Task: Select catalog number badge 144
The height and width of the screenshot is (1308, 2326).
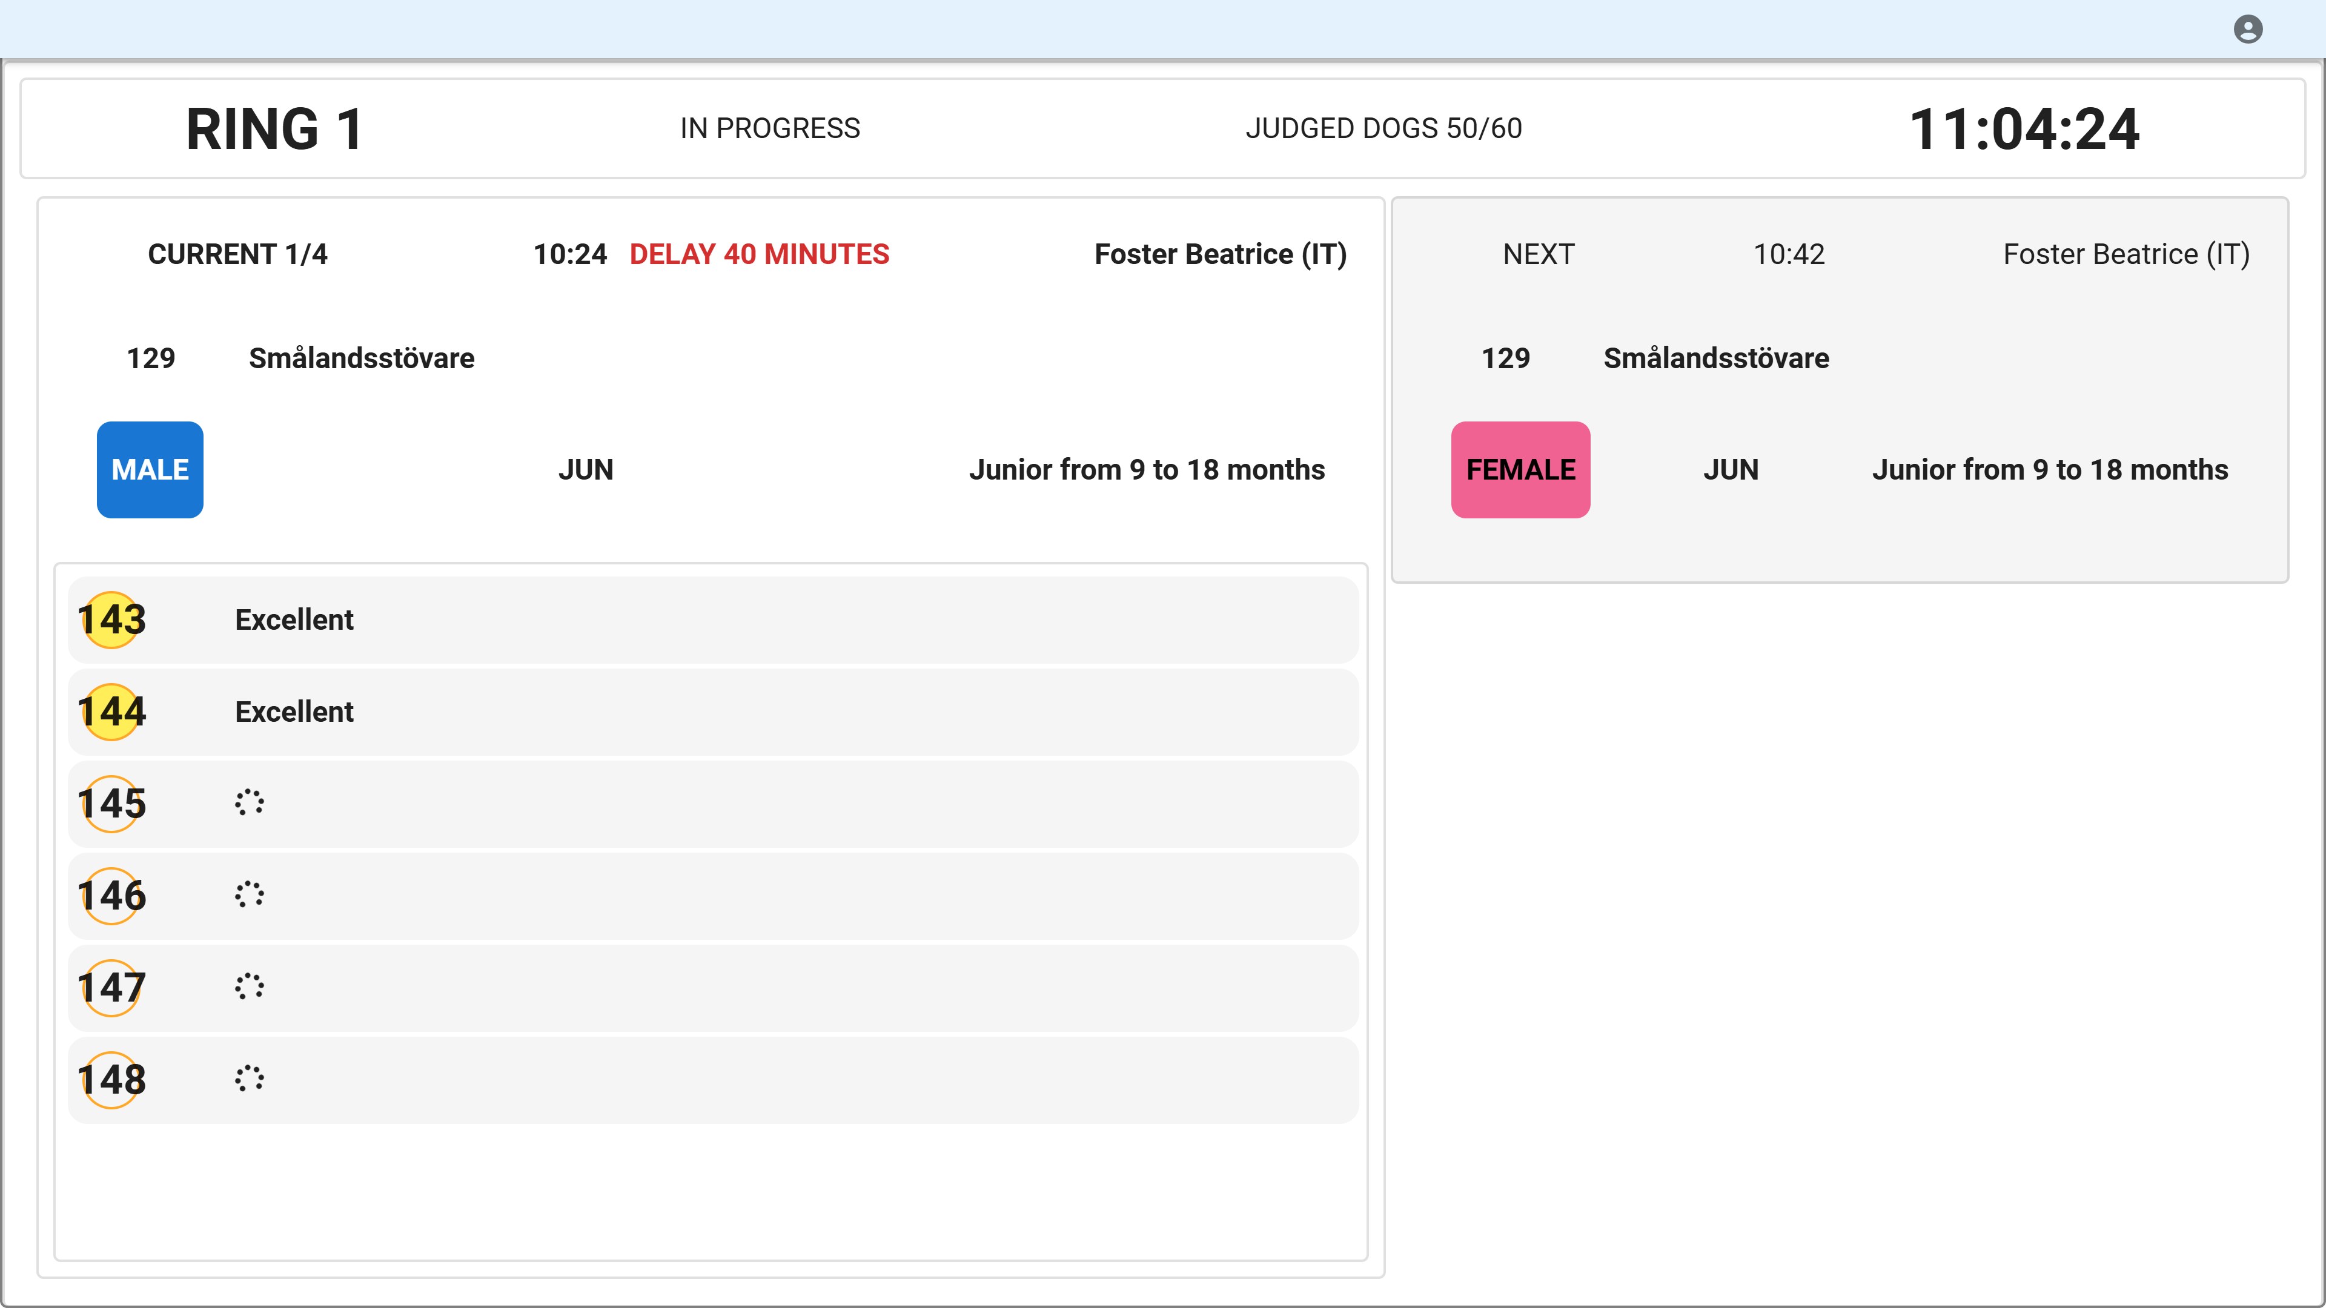Action: point(112,712)
